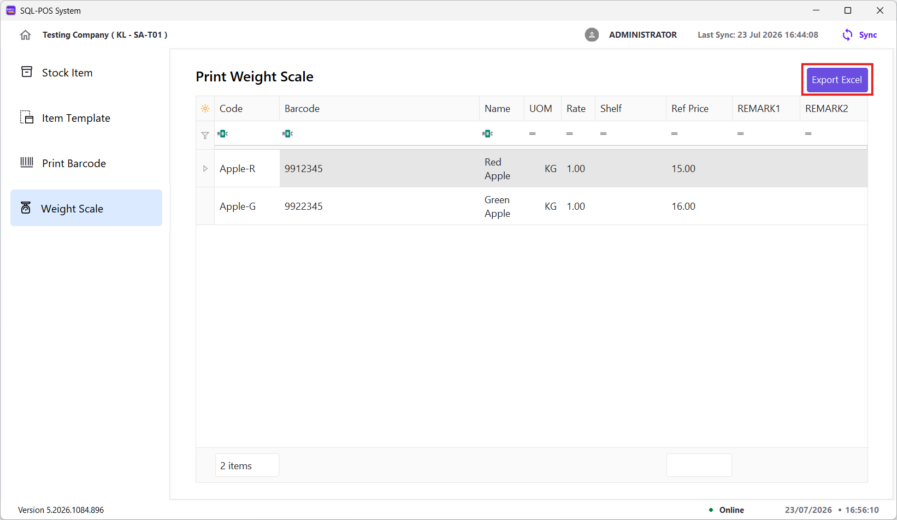Screen dimensions: 897x520
Task: Expand the Apple-R row details
Action: point(205,169)
